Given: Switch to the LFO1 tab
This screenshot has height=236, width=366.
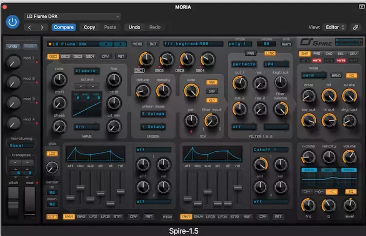Looking at the screenshot, I should pos(93,216).
